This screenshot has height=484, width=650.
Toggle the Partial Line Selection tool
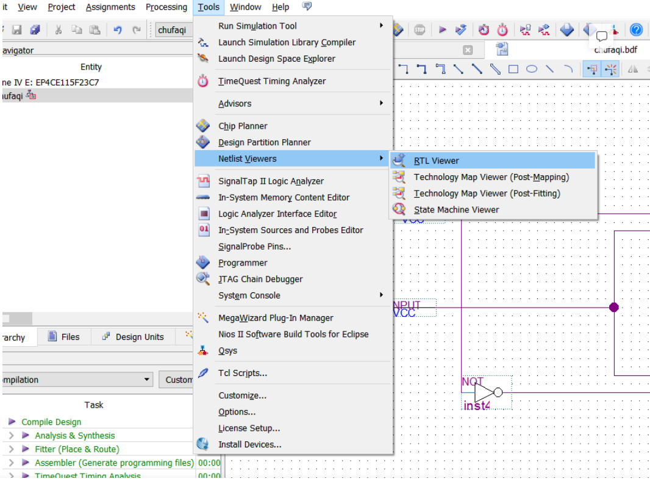point(593,69)
